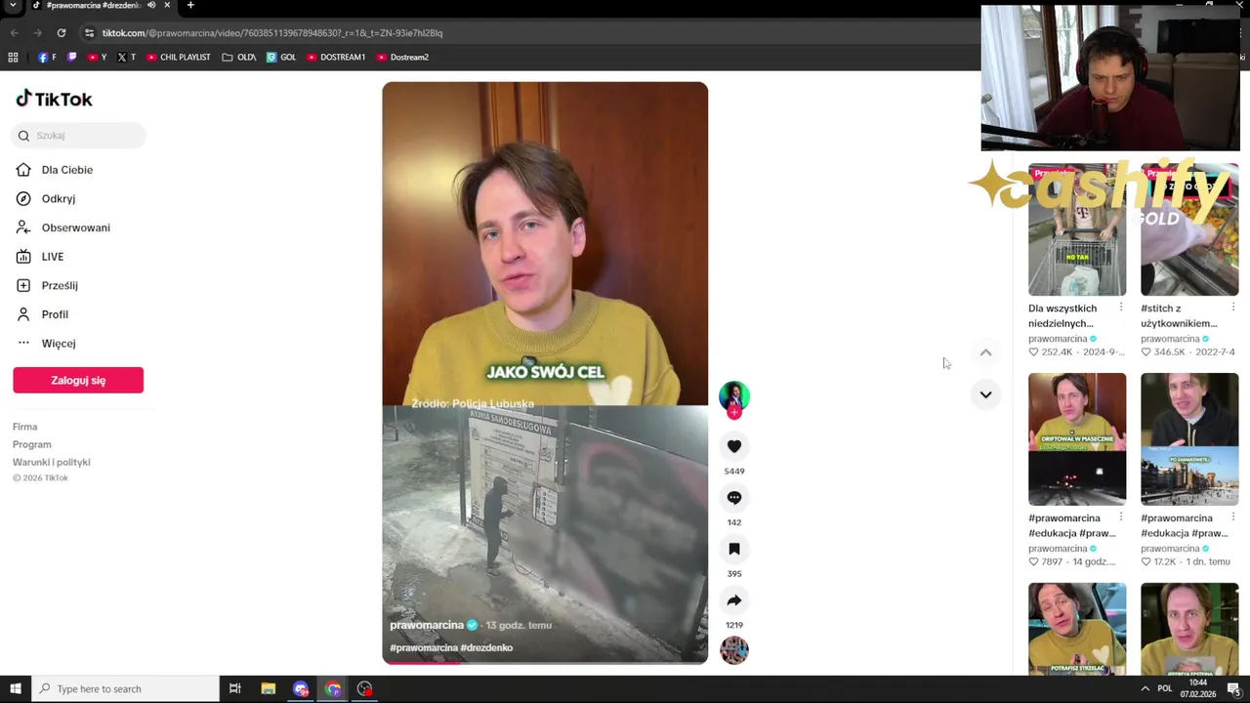Open the CHIL PLAYLIST bookmark
Screen dimensions: 1250x703
[179, 58]
